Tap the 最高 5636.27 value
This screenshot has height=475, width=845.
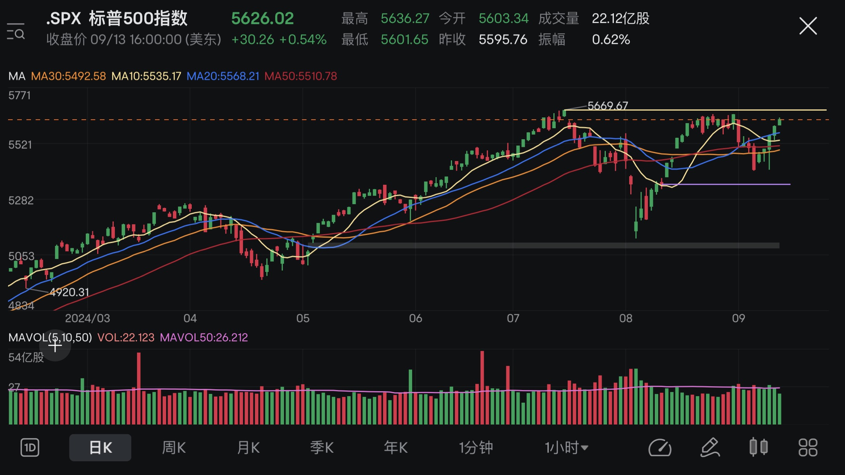pyautogui.click(x=405, y=18)
